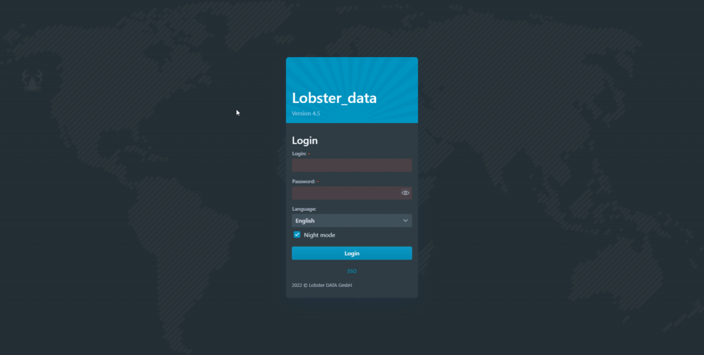The image size is (704, 355).
Task: Open the Language dropdown showing English
Action: pos(351,220)
